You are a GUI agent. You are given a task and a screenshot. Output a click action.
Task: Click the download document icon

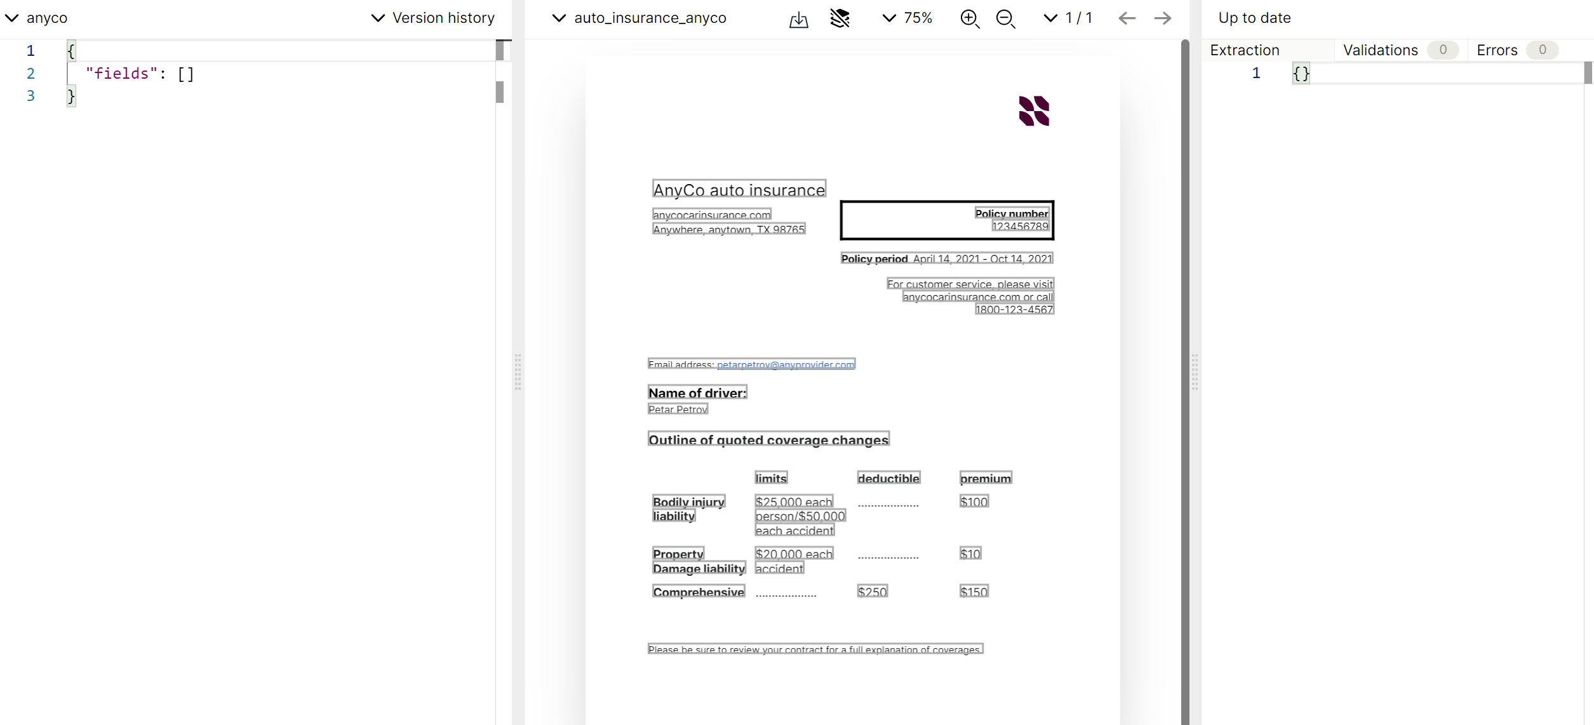[798, 19]
